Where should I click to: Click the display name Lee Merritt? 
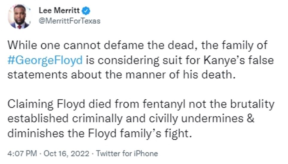point(59,10)
